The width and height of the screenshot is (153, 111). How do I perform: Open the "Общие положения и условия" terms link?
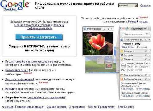(x=32, y=25)
